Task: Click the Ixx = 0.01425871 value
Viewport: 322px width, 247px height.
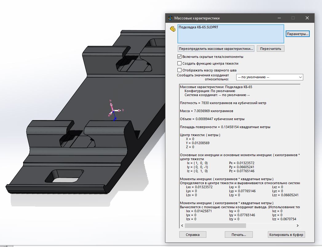Action: tap(199, 211)
